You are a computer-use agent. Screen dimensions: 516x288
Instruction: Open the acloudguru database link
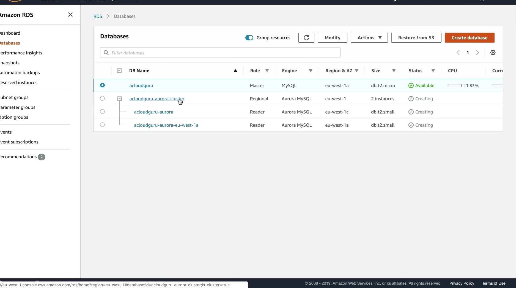[x=141, y=85]
